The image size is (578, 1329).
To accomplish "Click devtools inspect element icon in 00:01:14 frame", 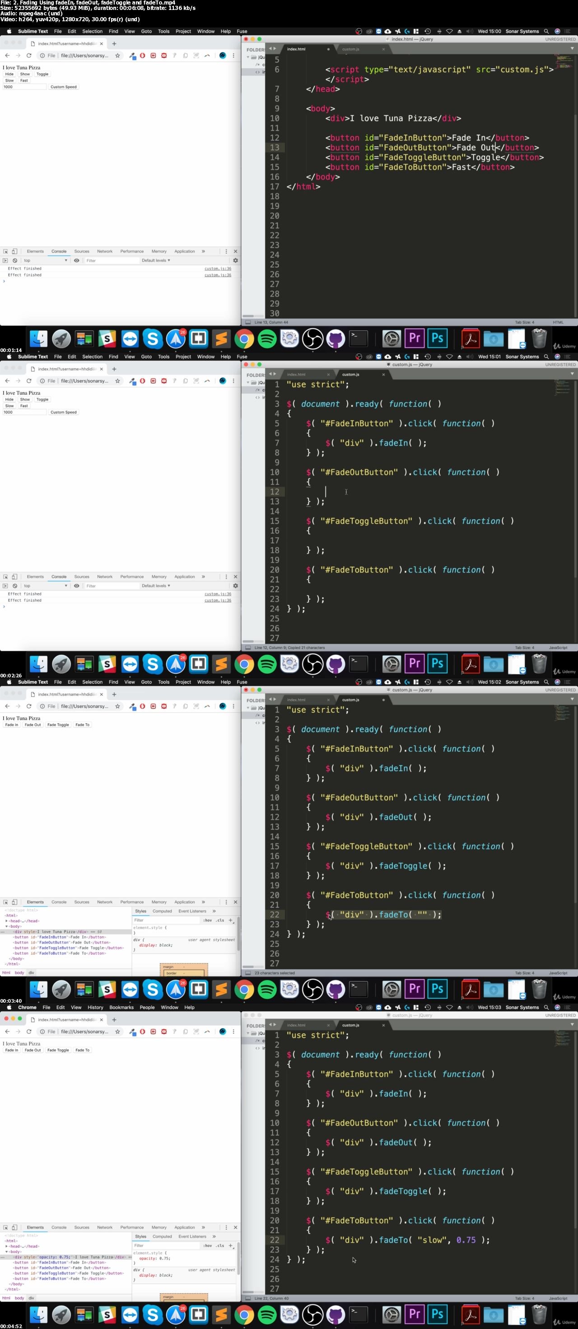I will click(x=6, y=251).
